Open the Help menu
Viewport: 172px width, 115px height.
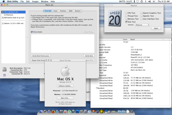[x=53, y=1]
